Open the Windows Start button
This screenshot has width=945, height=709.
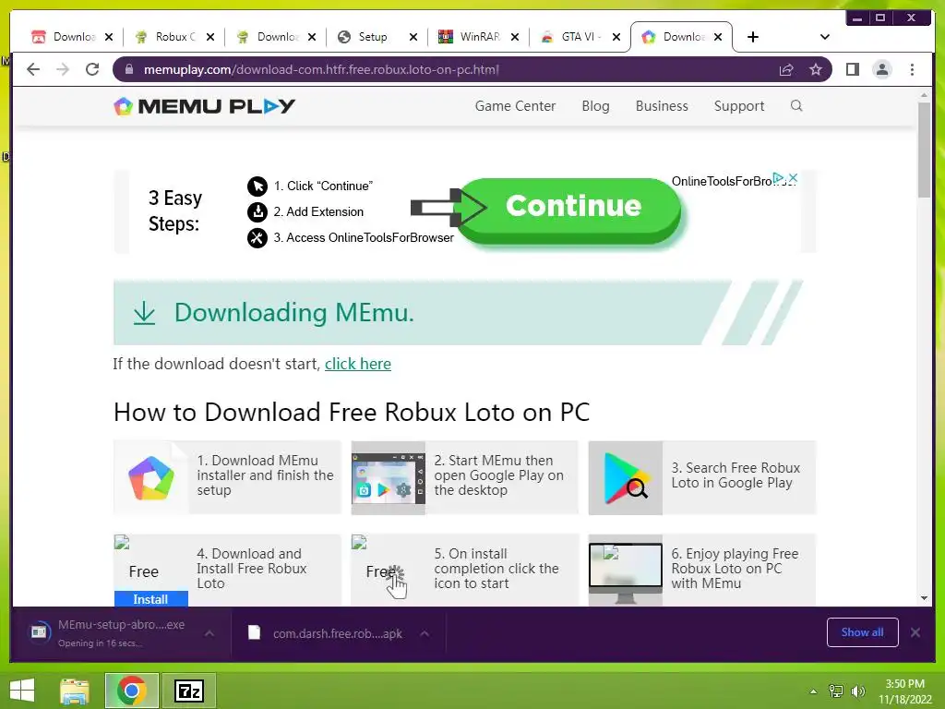point(22,690)
